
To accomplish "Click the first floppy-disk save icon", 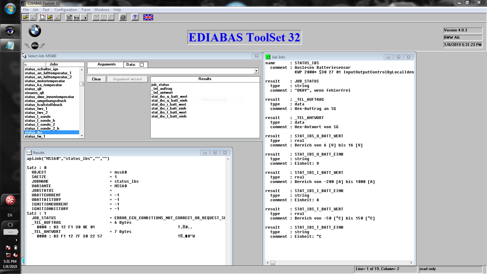I will (x=33, y=17).
